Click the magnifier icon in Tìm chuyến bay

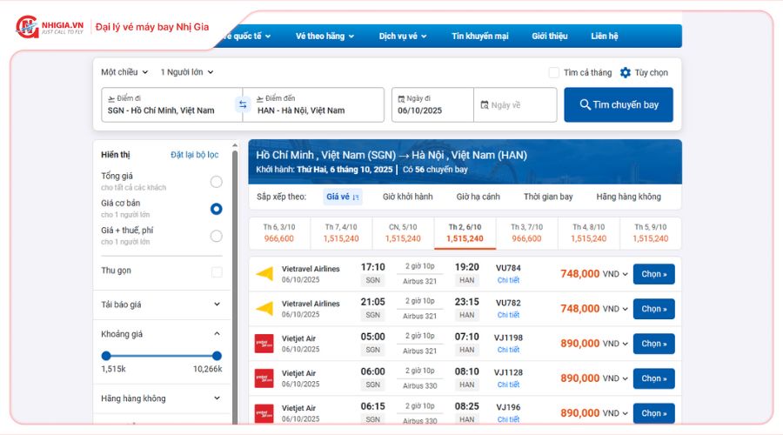(x=585, y=104)
